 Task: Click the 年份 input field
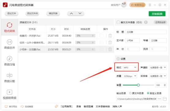point(133,49)
